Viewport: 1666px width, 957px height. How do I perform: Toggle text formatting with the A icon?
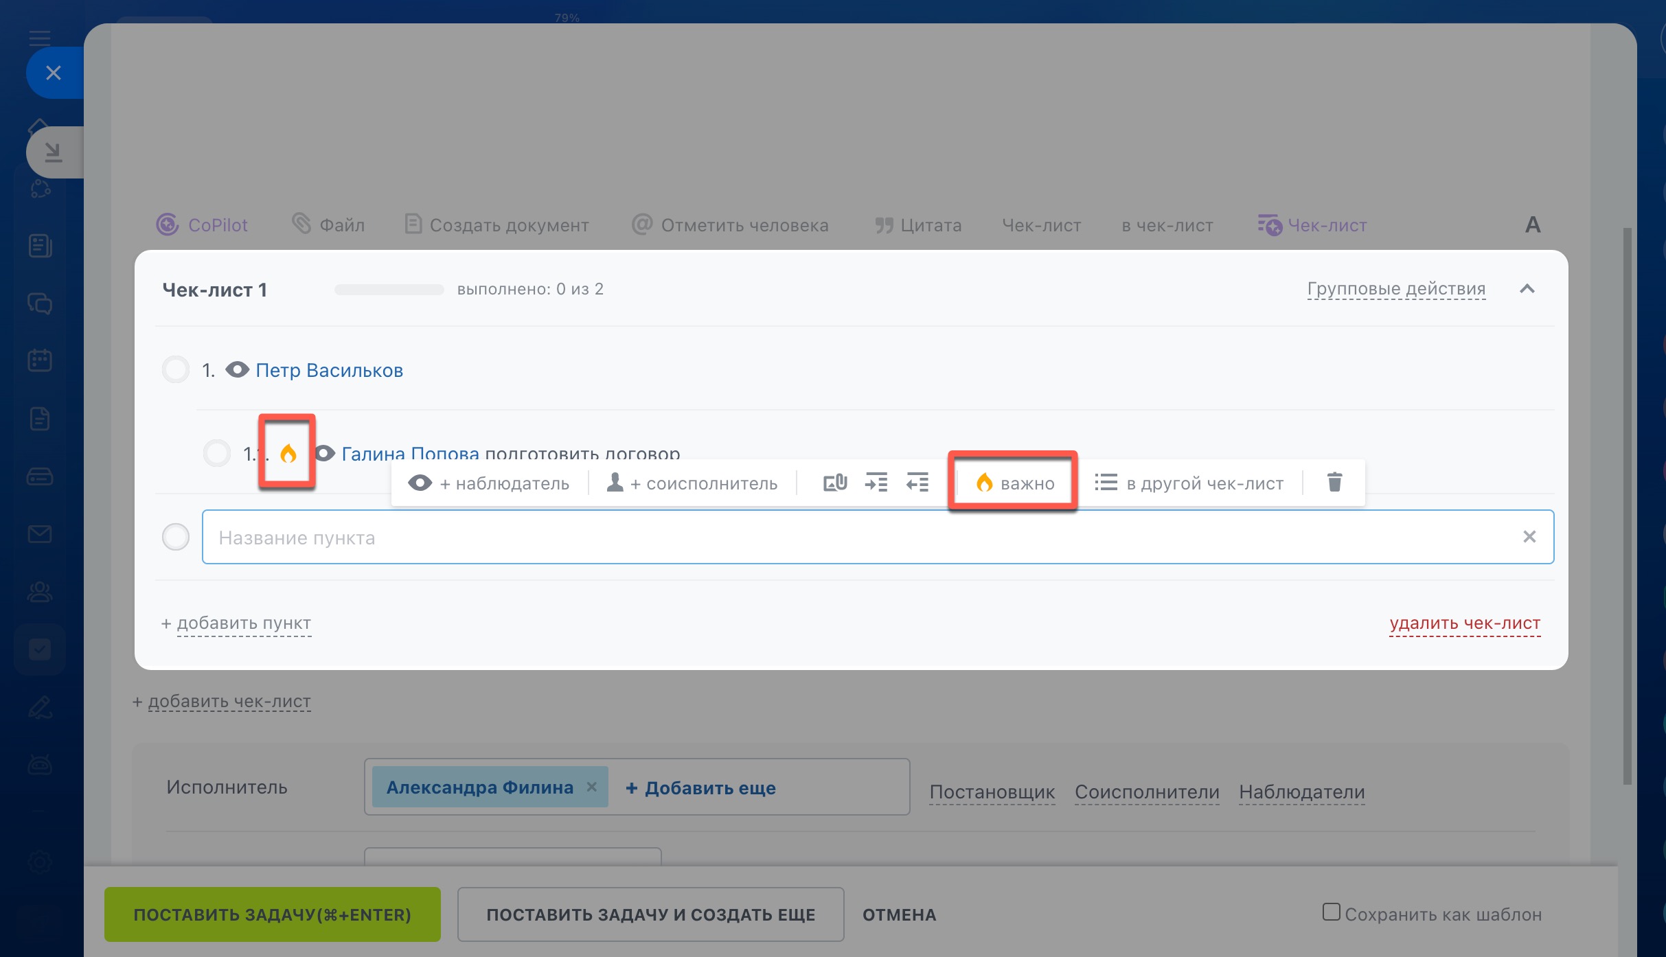pyautogui.click(x=1533, y=224)
